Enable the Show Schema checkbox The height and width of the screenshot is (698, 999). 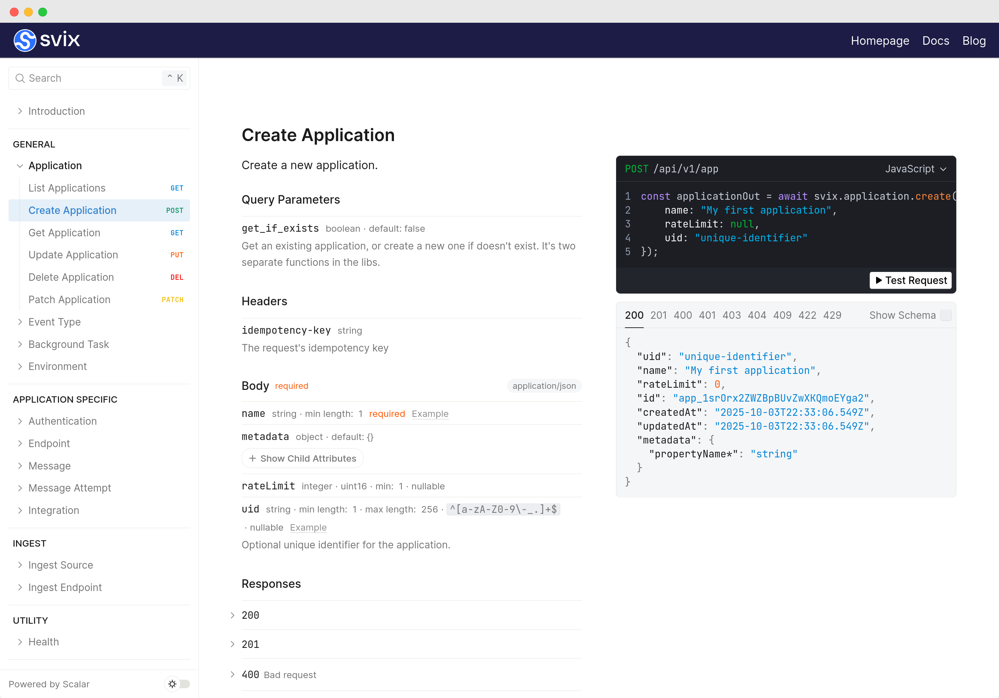click(x=946, y=315)
